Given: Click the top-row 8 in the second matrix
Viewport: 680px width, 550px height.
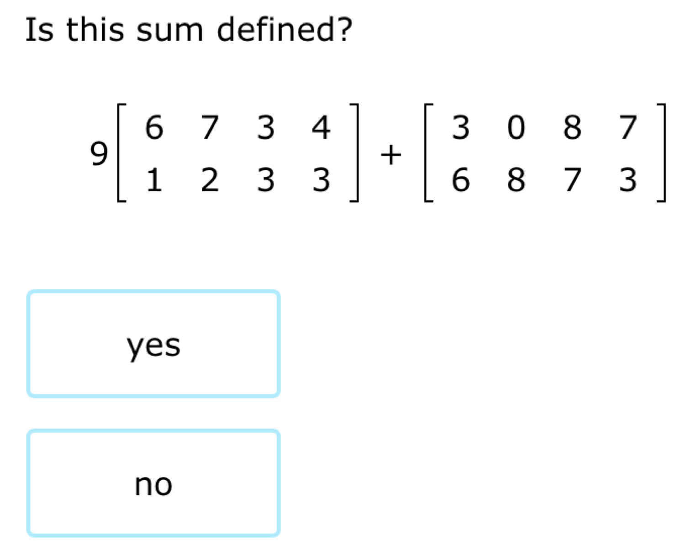Looking at the screenshot, I should pyautogui.click(x=572, y=127).
